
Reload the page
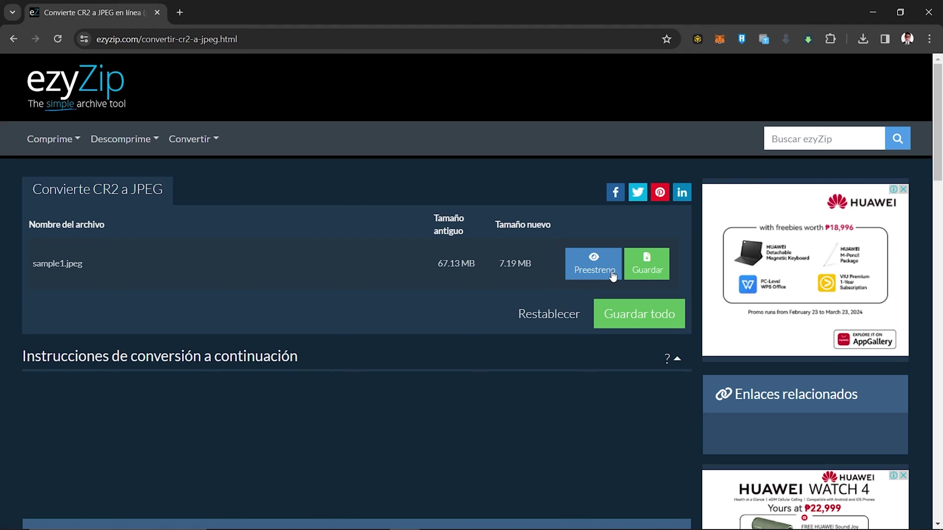point(57,39)
